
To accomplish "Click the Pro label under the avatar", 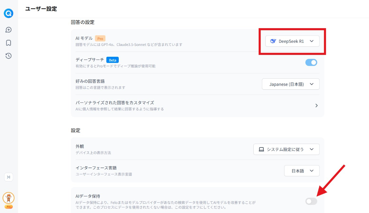I will (x=8, y=207).
